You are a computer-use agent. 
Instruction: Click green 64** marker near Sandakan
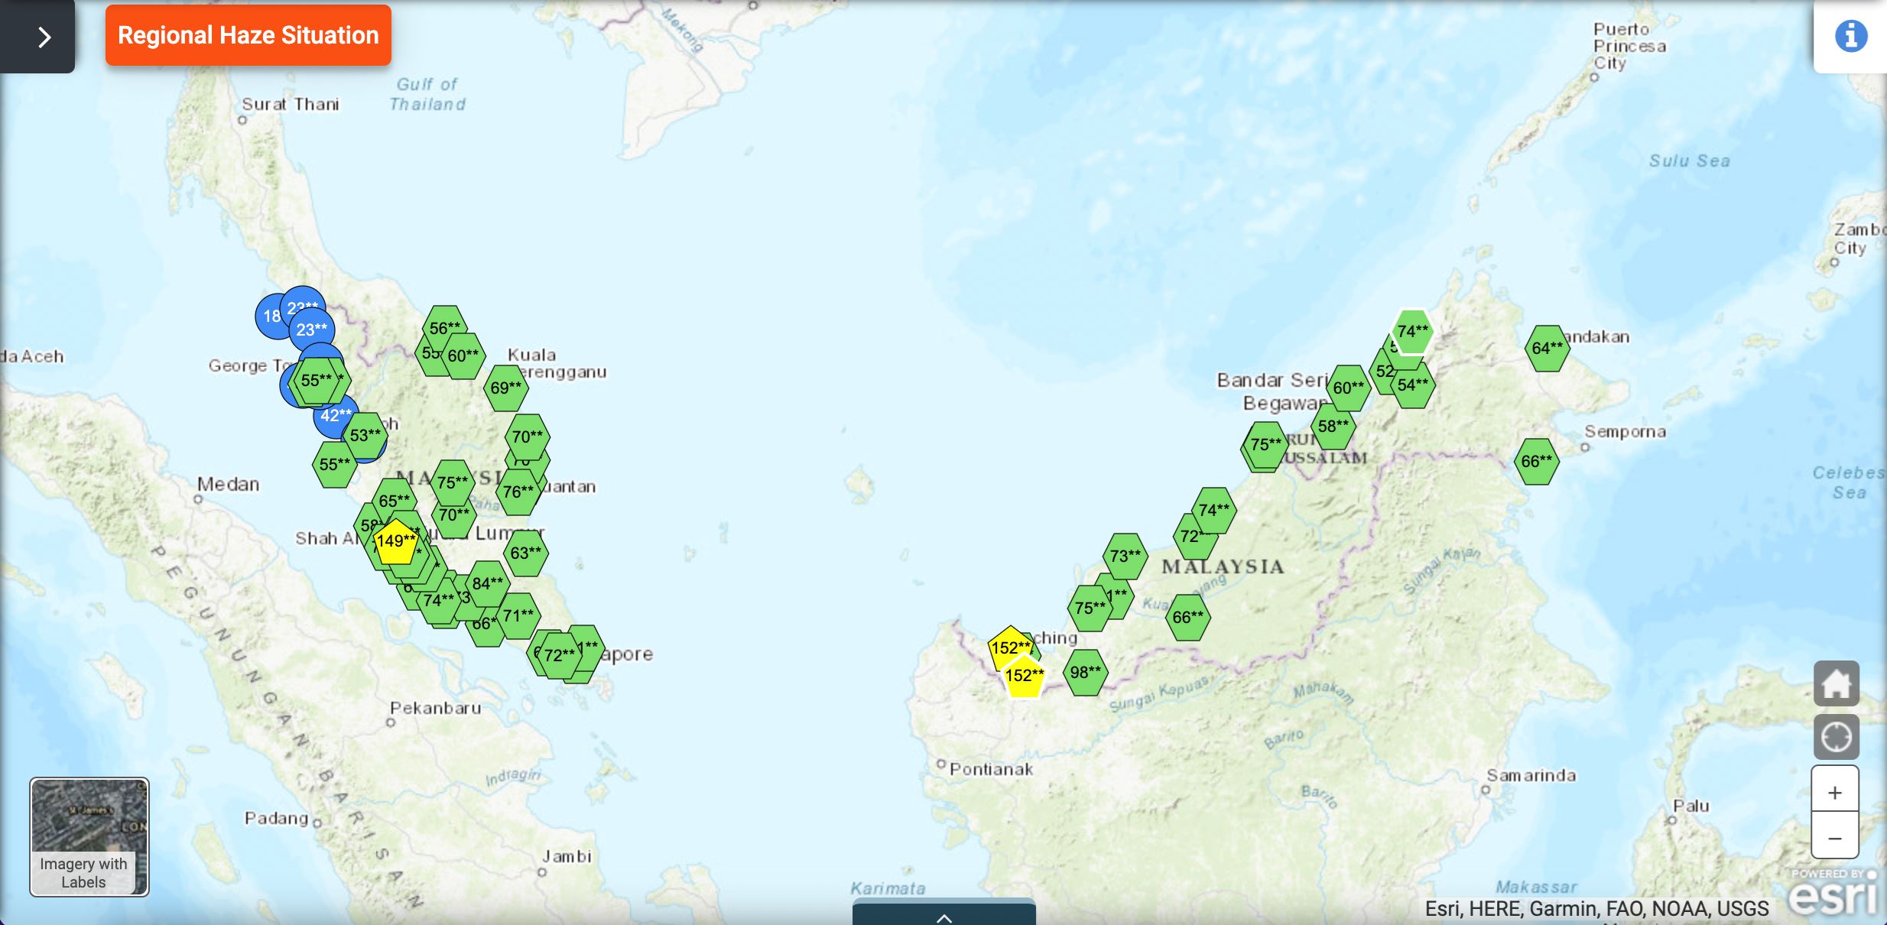coord(1547,349)
